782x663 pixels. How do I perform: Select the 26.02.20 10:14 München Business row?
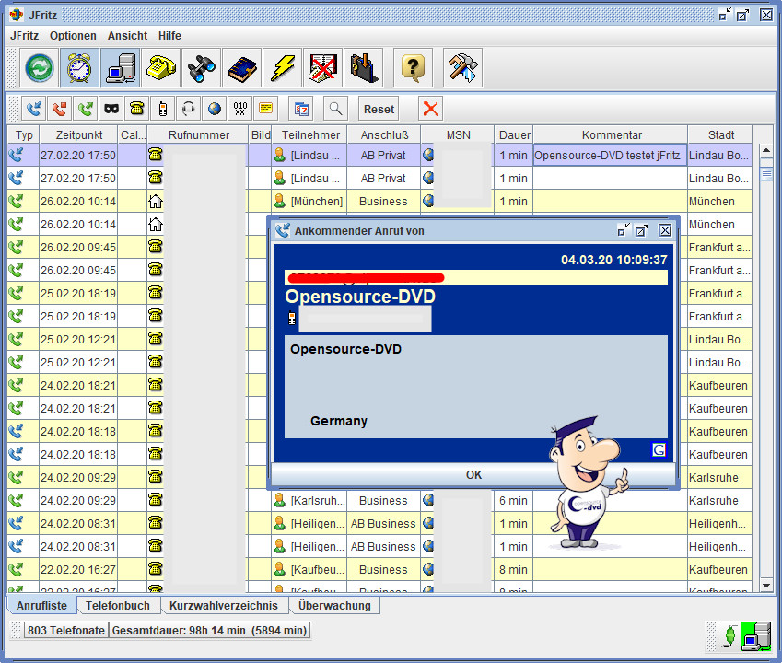click(x=78, y=202)
